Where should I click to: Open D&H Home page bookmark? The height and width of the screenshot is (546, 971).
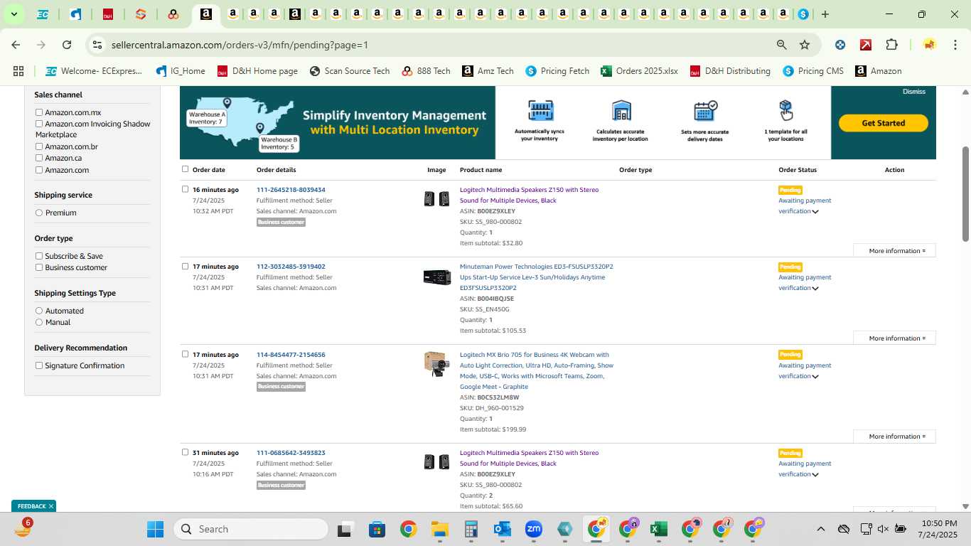tap(257, 71)
